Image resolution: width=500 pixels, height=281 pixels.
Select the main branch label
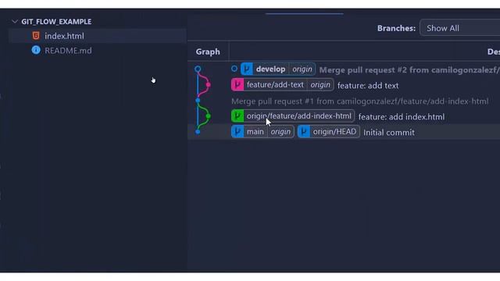coord(255,132)
